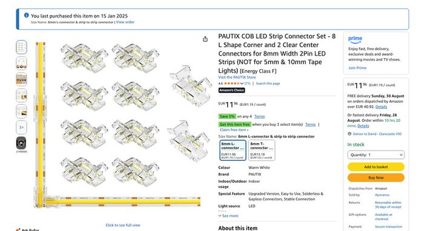
Task: Open the star rating popover chevron
Action: pyautogui.click(x=242, y=83)
